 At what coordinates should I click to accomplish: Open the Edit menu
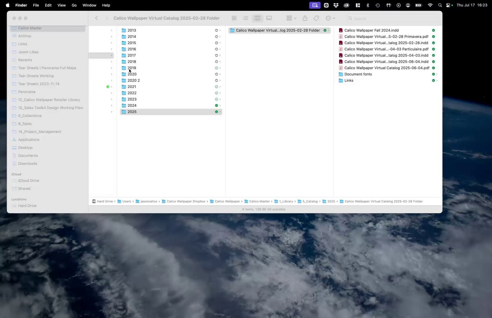[x=48, y=5]
